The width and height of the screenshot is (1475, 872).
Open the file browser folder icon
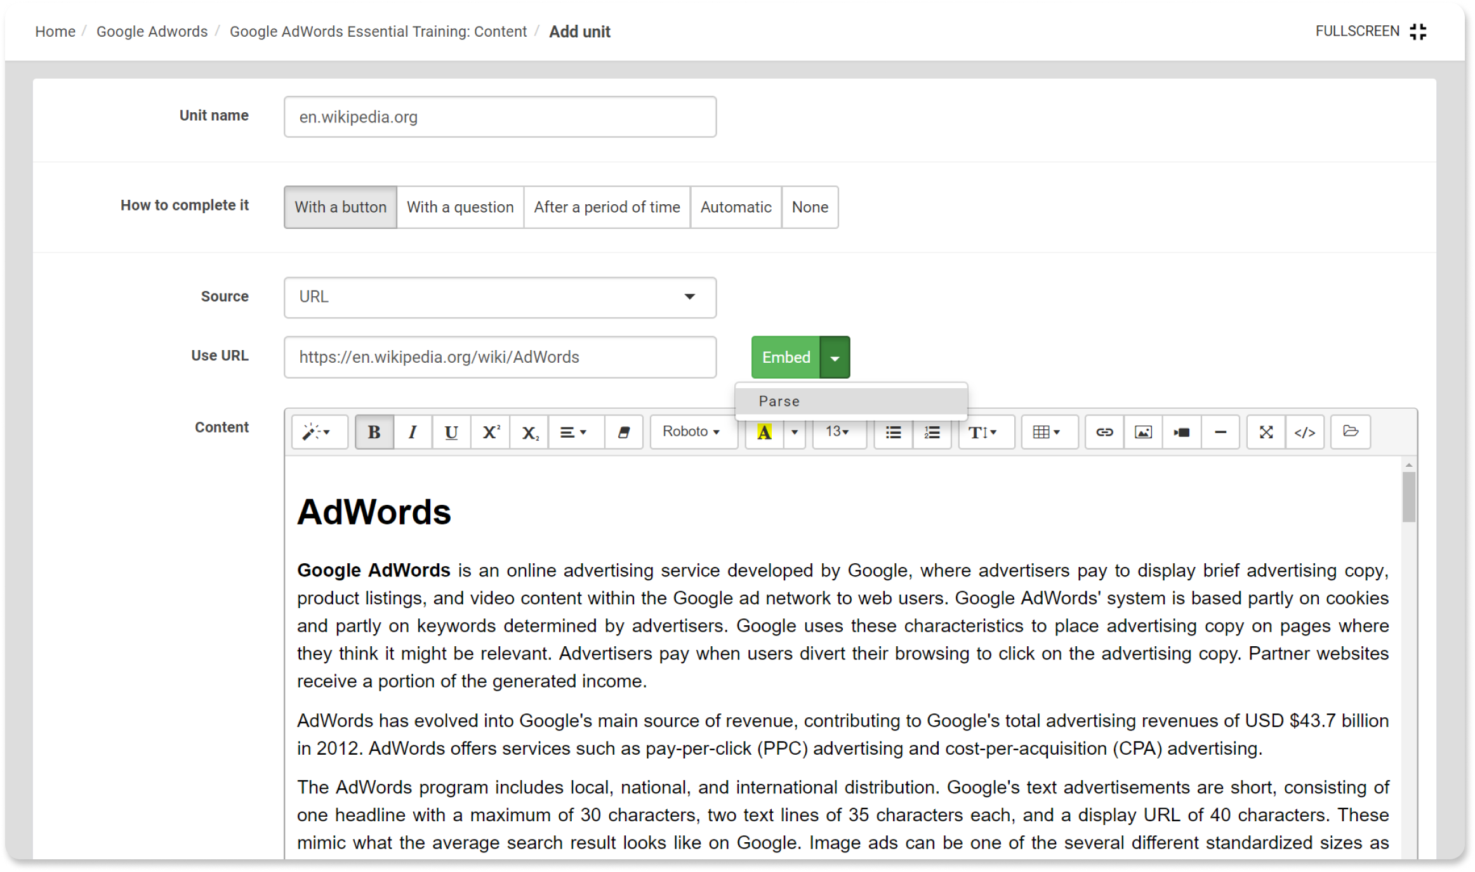[1351, 432]
